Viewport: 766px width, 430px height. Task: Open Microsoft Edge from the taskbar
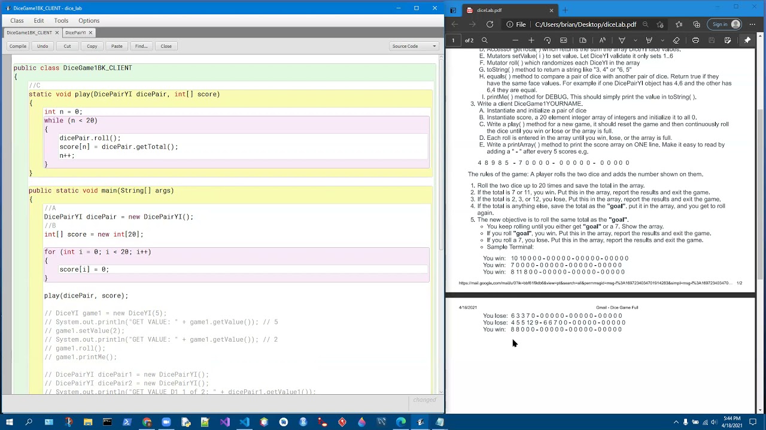pos(401,422)
